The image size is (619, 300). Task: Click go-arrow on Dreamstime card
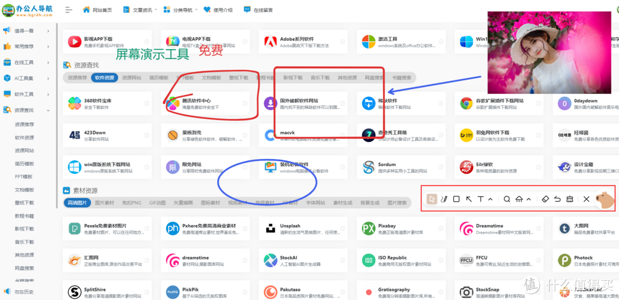click(538, 228)
